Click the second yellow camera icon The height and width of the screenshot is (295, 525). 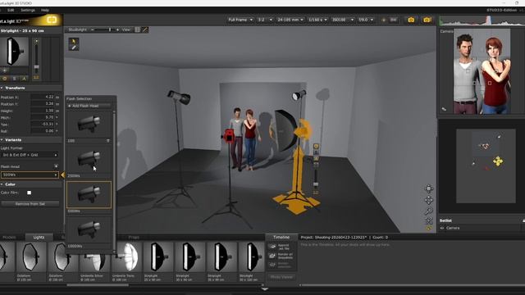tap(427, 20)
